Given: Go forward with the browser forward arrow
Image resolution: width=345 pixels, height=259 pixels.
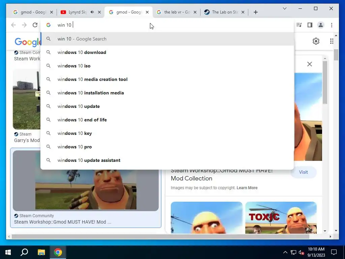Looking at the screenshot, I should pos(24,25).
